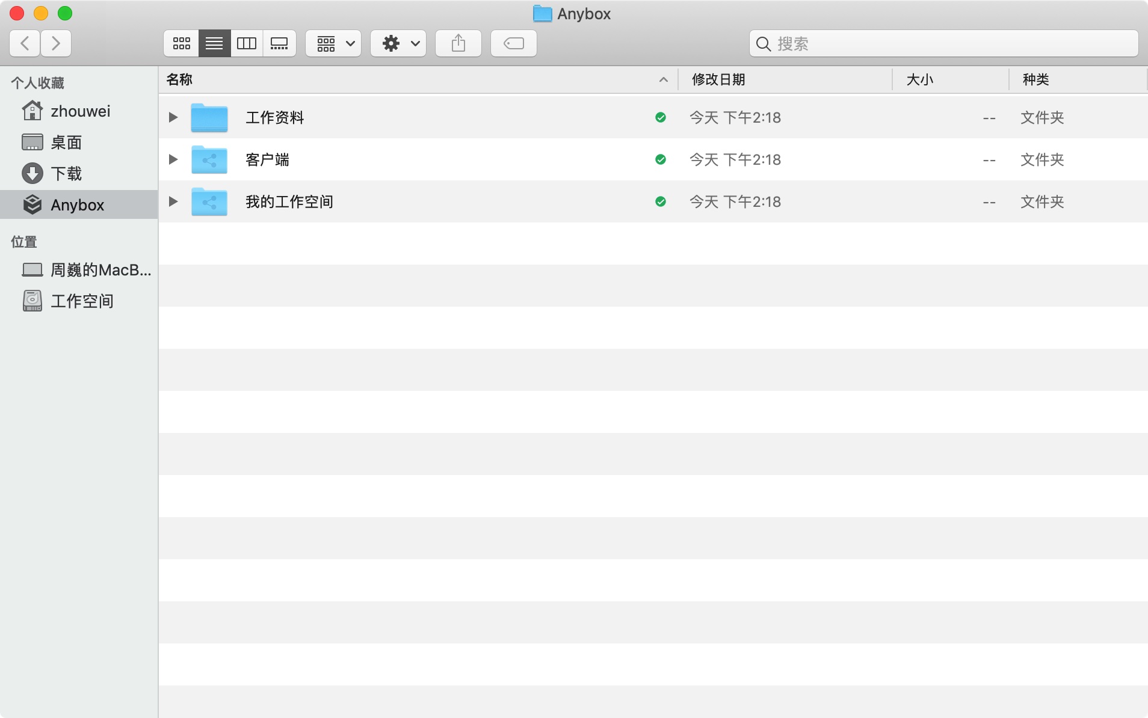The image size is (1148, 718).
Task: Click into the 搜索 search field
Action: pyautogui.click(x=943, y=43)
